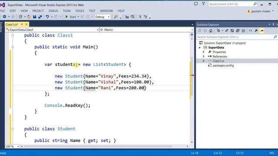Expand the Class1.cs node
Image resolution: width=278 pixels, height=156 pixels.
(204, 61)
